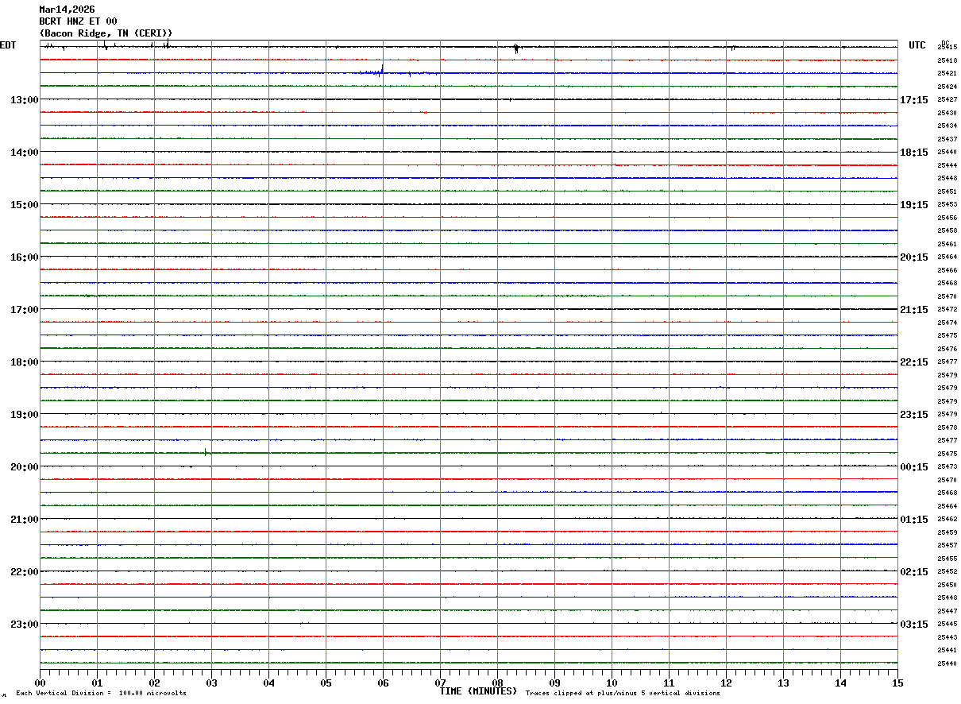Click the 16:00 EDT time label
This screenshot has width=961, height=704.
(x=24, y=257)
